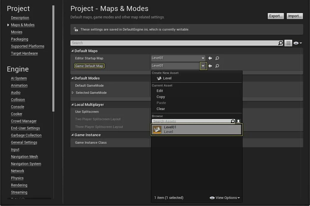Open the Console engine settings
Image resolution: width=310 pixels, height=206 pixels.
click(x=18, y=107)
